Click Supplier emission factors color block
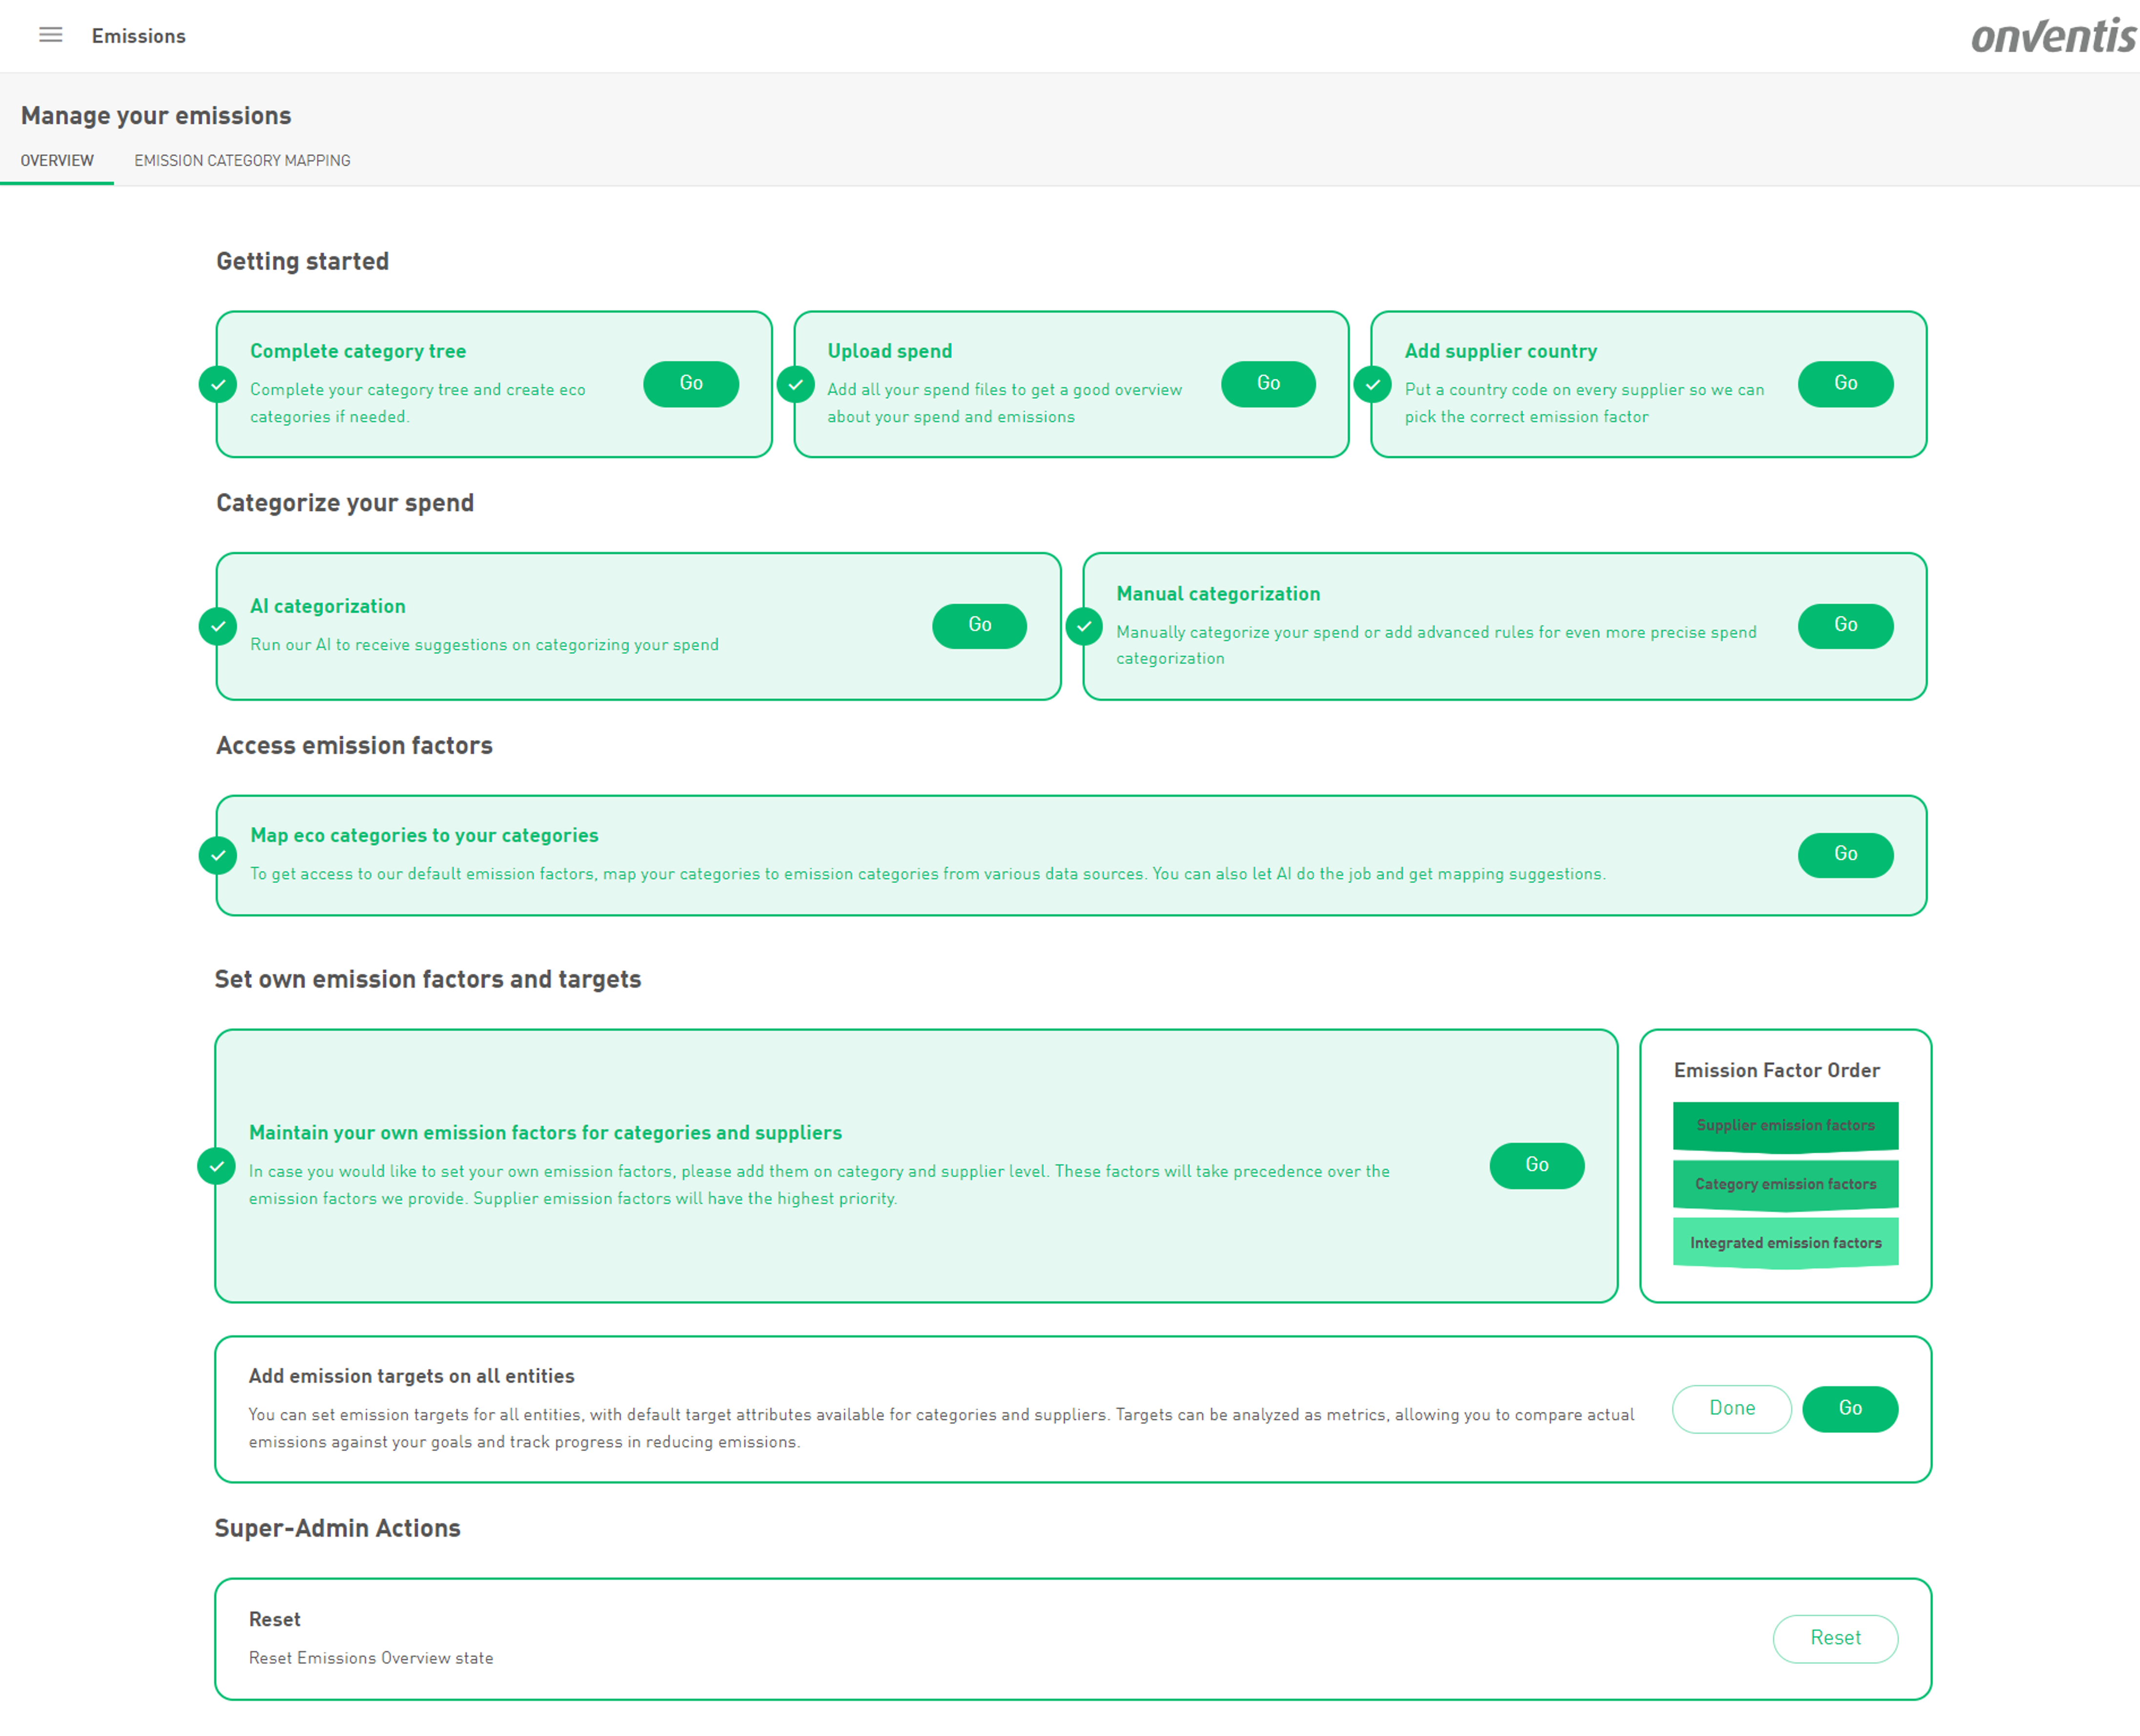Viewport: 2140px width, 1736px height. pyautogui.click(x=1785, y=1126)
